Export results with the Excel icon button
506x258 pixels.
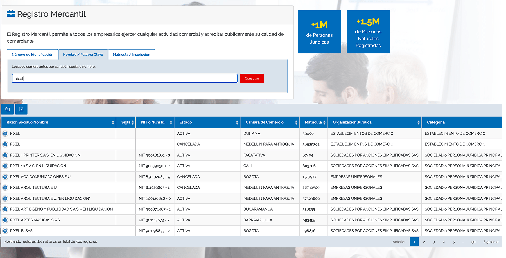click(x=21, y=109)
